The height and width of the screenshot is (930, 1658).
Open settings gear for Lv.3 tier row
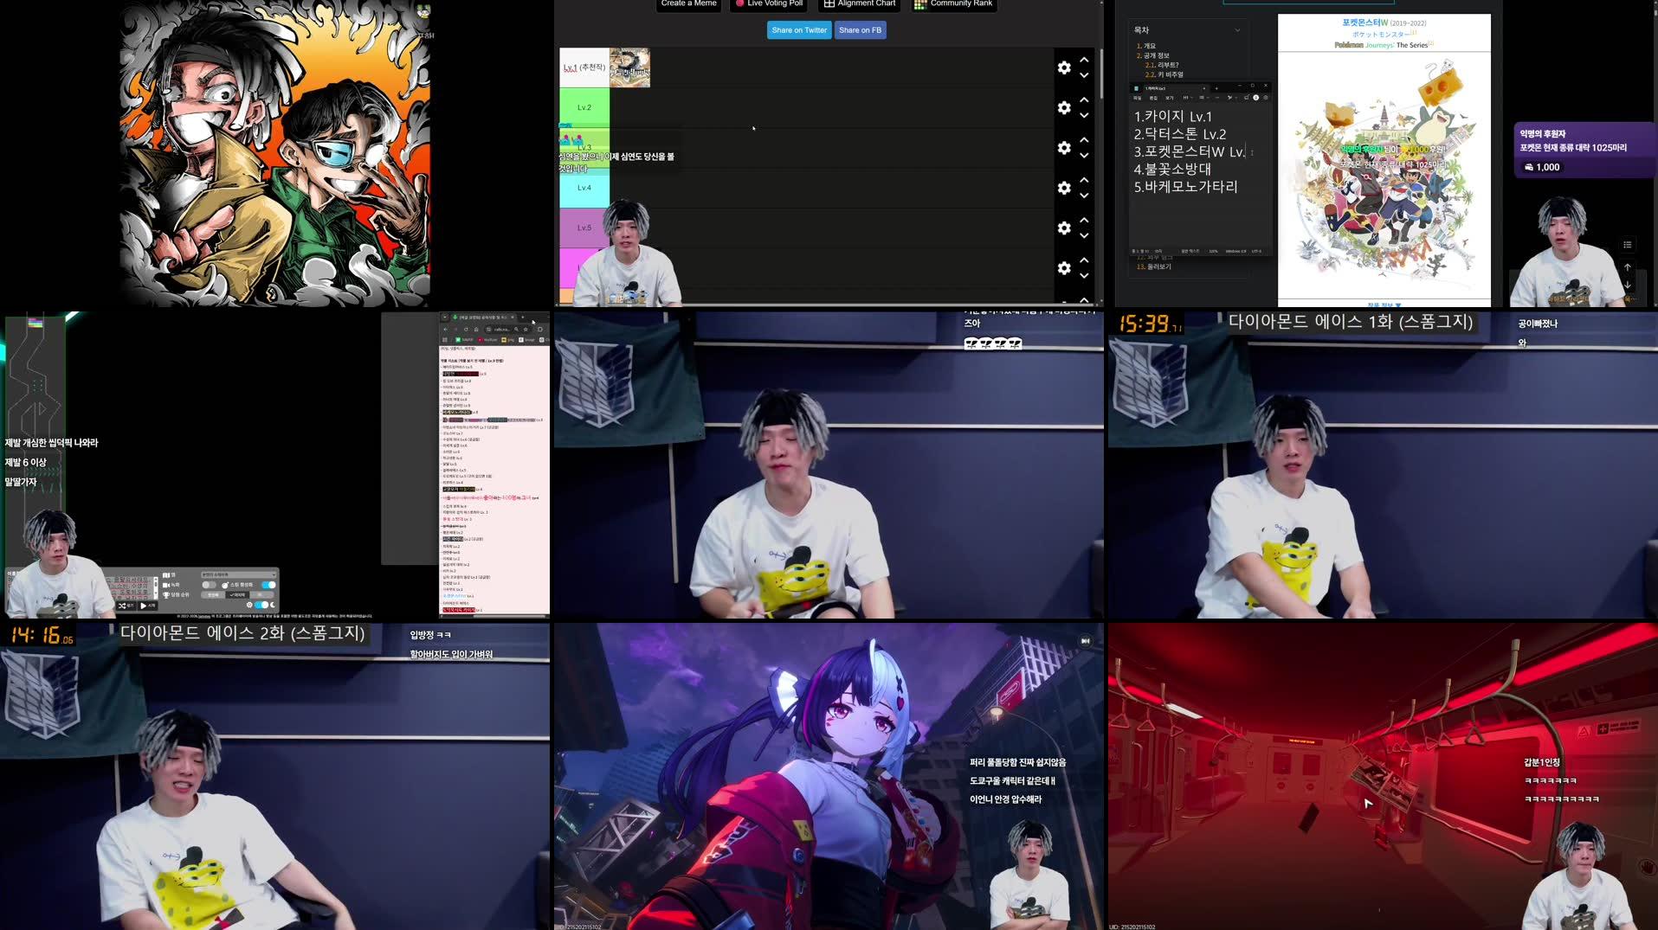tap(1064, 148)
